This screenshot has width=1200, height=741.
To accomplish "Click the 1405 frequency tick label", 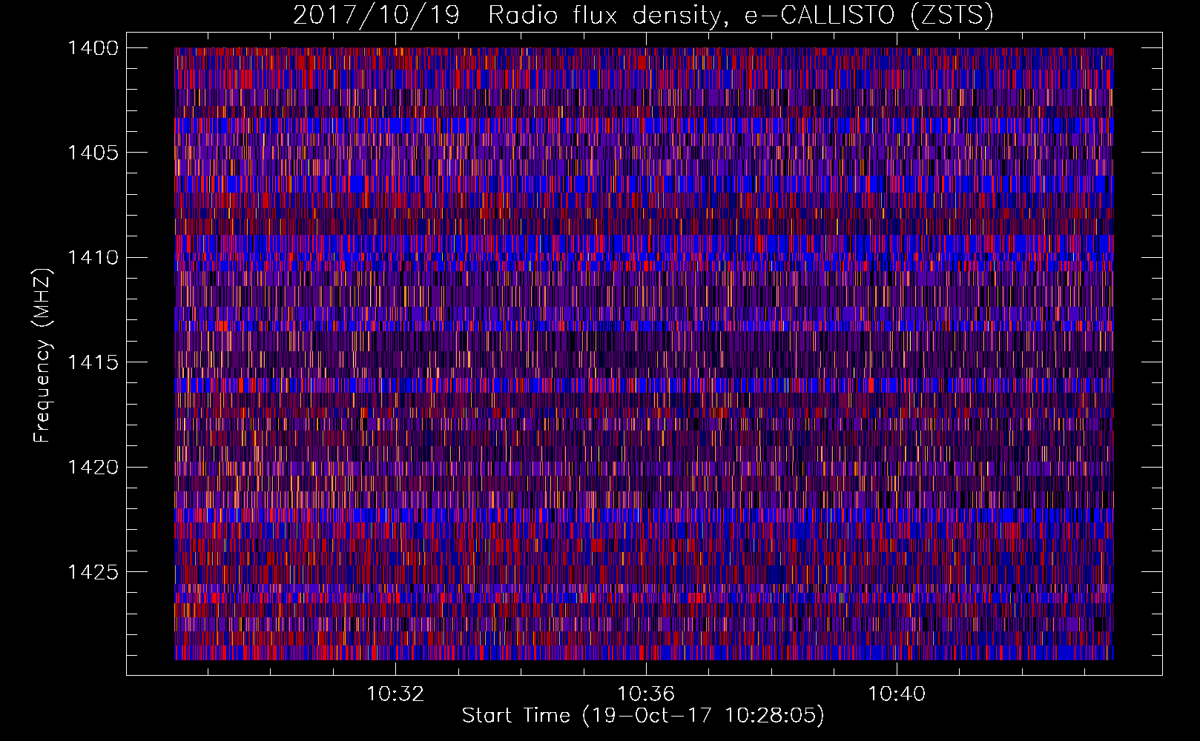I will click(93, 153).
